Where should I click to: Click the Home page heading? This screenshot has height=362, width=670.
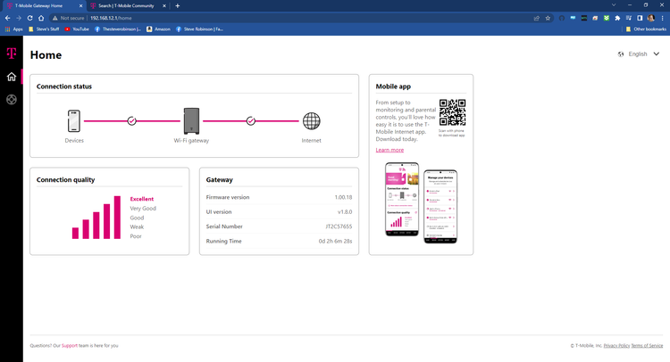coord(46,55)
